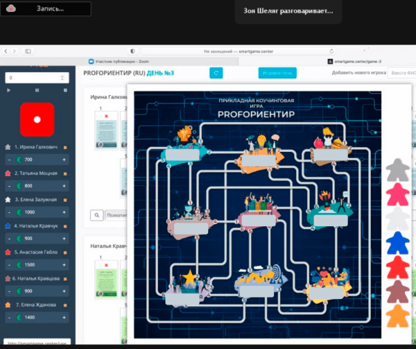Viewport: 416px width, 349px height.
Task: Go forward in the browser
Action: [15, 51]
